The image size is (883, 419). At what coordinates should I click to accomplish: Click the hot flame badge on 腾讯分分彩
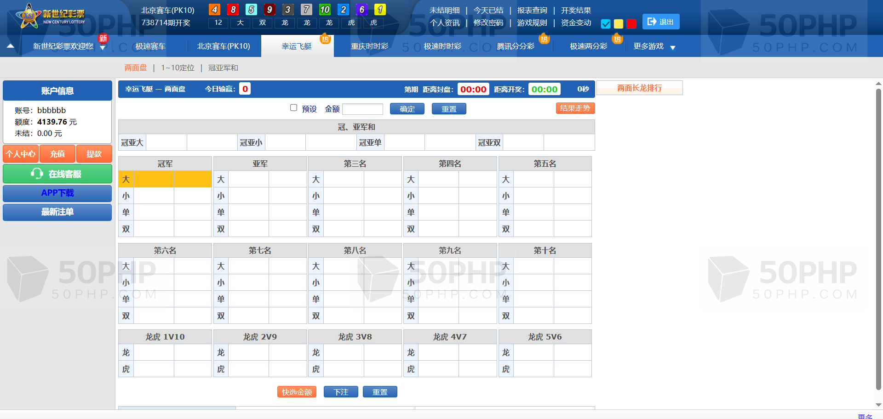click(x=544, y=39)
